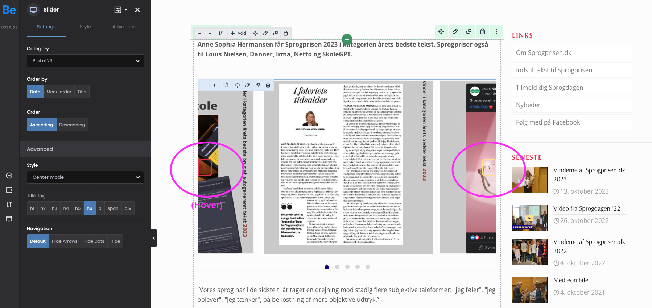Select Hide Arrows navigation option
The height and width of the screenshot is (308, 652).
(65, 241)
